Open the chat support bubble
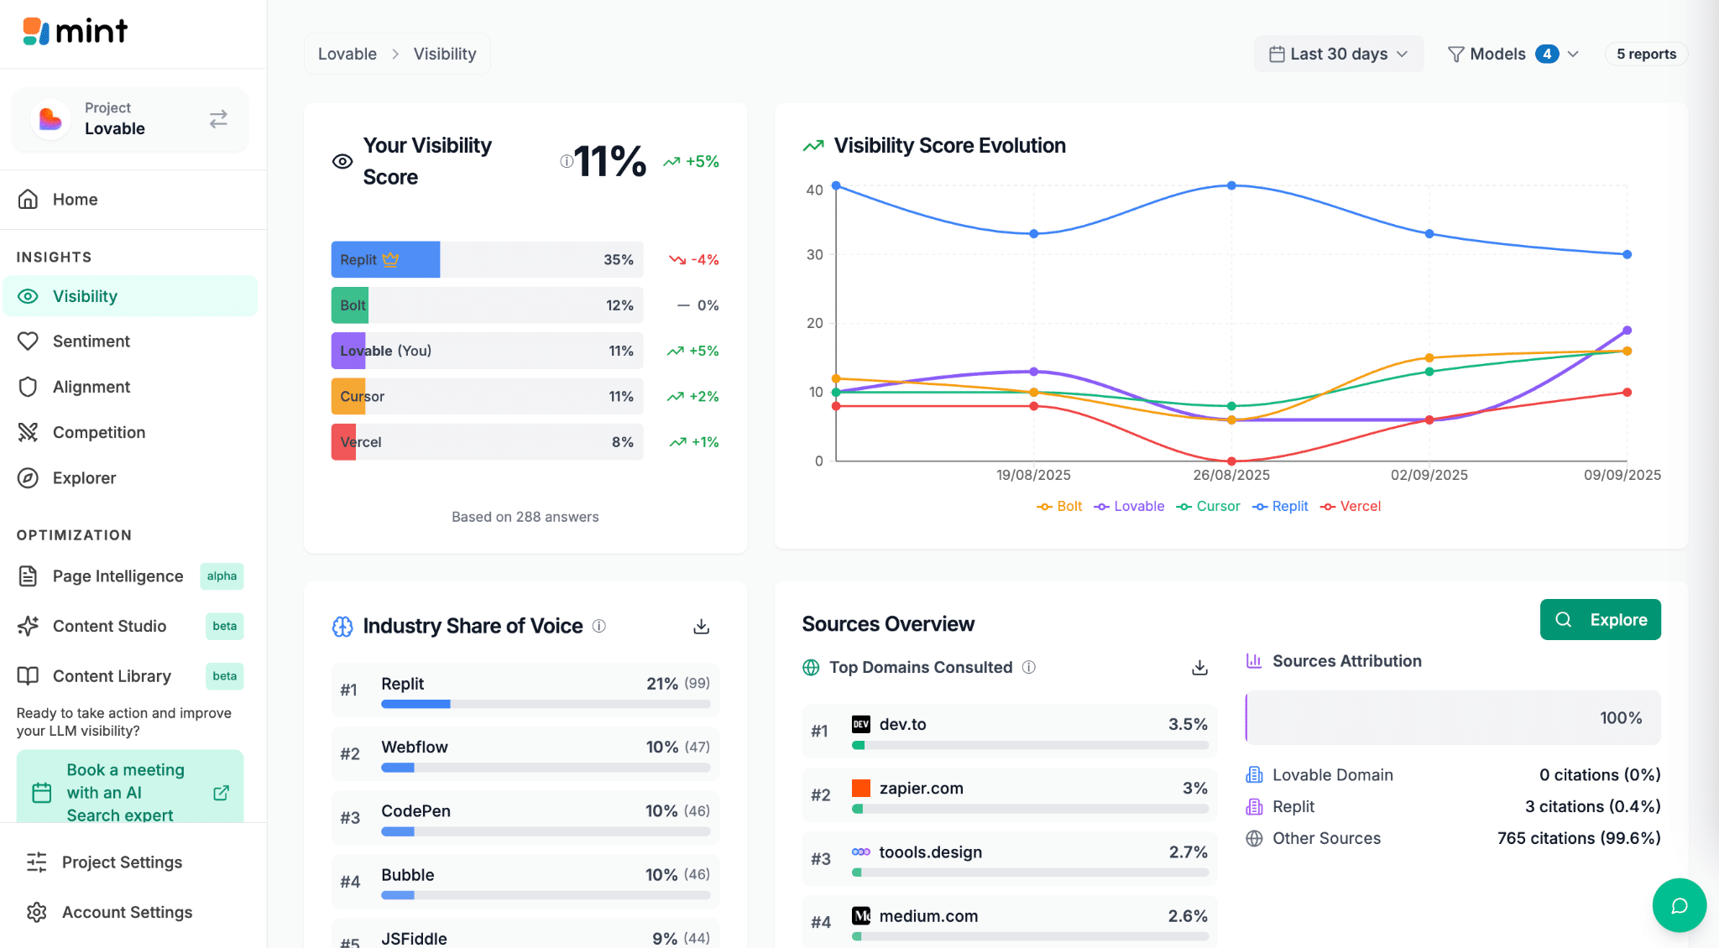Image resolution: width=1719 pixels, height=948 pixels. point(1679,905)
